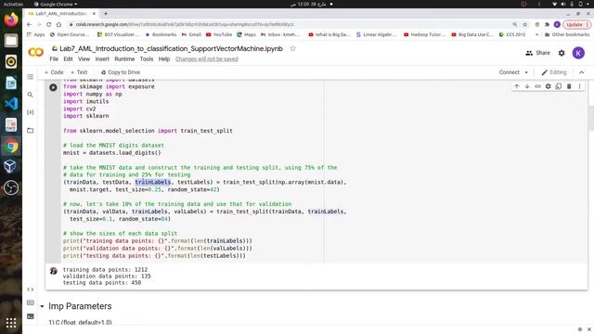Delete cell with trash icon
594x334 pixels.
569,86
